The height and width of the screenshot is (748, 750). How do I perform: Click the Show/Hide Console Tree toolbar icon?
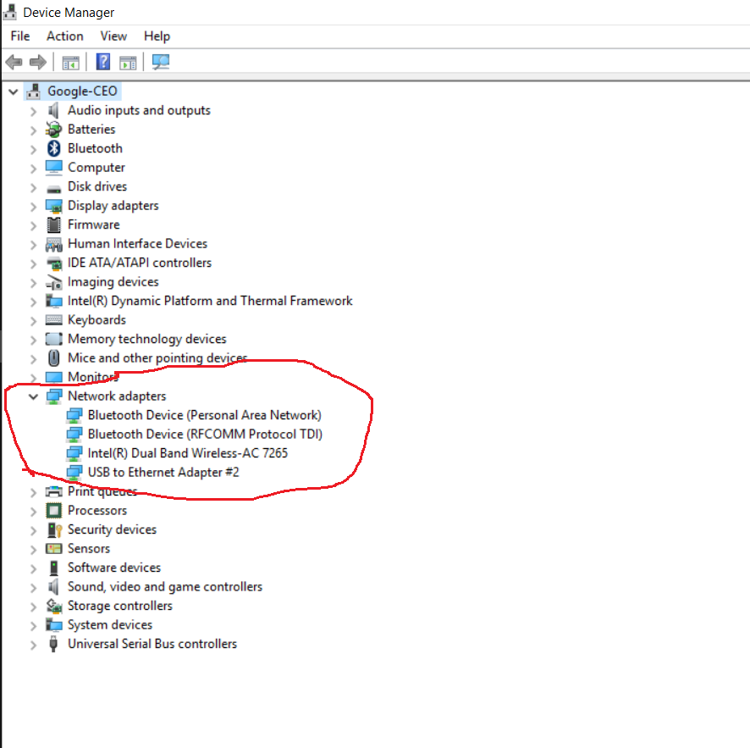(70, 61)
